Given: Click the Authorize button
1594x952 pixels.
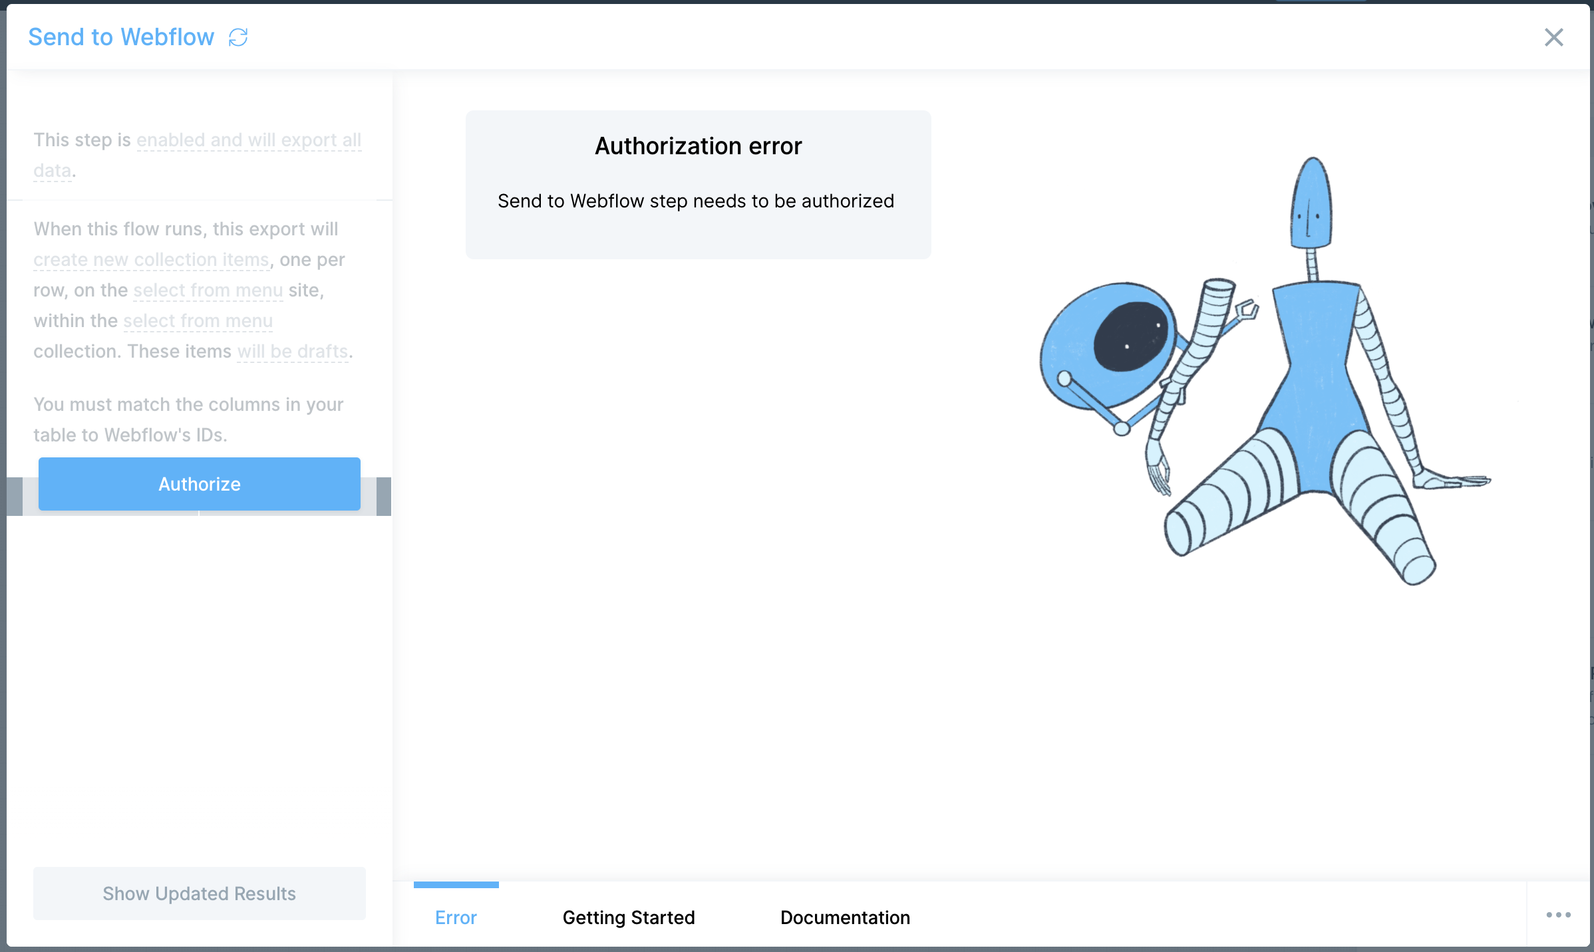Looking at the screenshot, I should 200,484.
